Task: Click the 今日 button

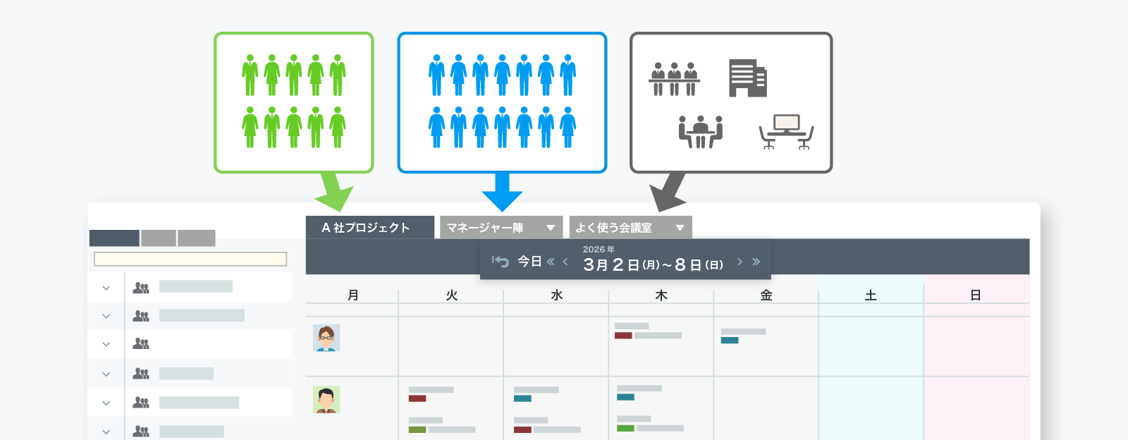Action: (x=529, y=262)
